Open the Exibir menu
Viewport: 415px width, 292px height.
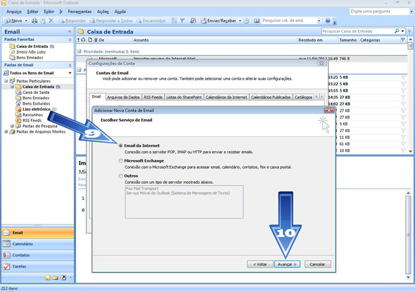49,12
